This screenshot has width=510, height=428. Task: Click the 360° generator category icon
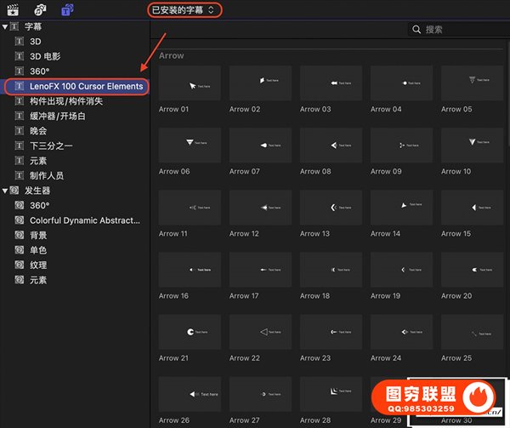pyautogui.click(x=20, y=206)
